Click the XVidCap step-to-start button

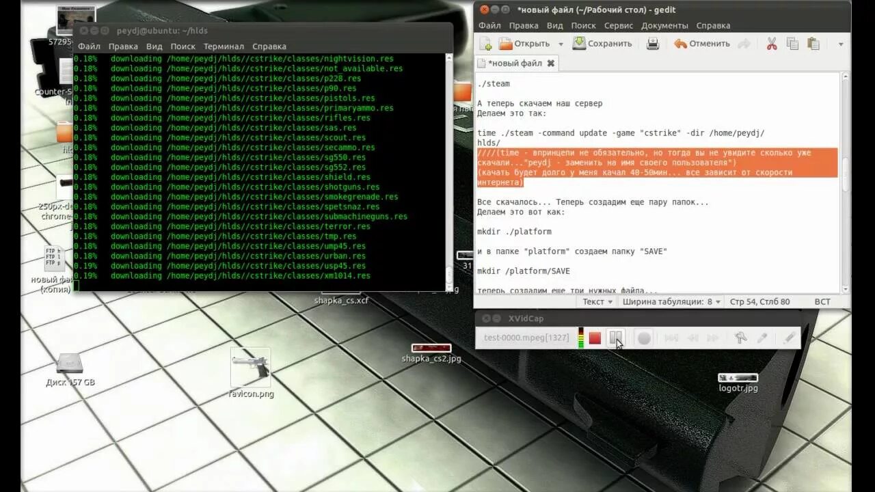(x=672, y=338)
